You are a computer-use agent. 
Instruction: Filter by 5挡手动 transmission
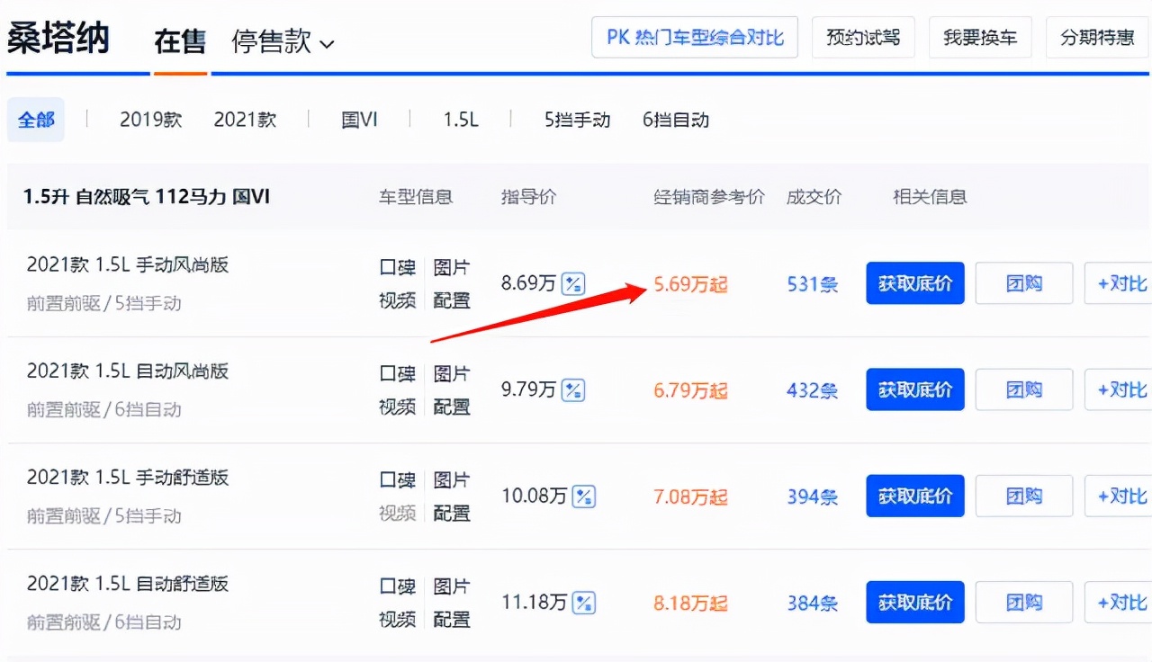point(577,120)
